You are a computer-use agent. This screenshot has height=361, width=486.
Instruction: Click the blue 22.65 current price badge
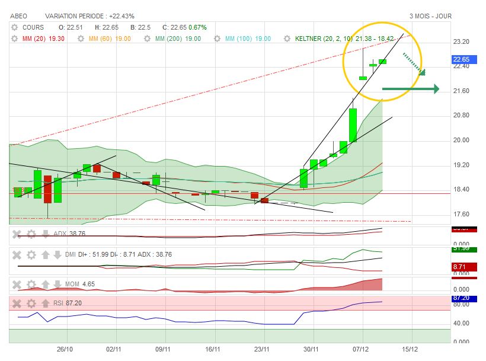[464, 59]
